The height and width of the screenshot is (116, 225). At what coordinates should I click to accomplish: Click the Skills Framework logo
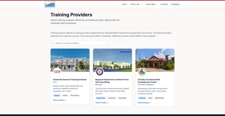click(x=50, y=4)
